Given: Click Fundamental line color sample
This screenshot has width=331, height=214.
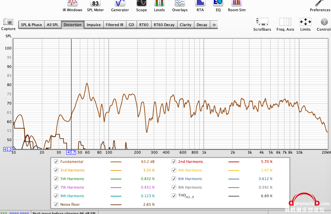Looking at the screenshot, I should click(x=116, y=162).
